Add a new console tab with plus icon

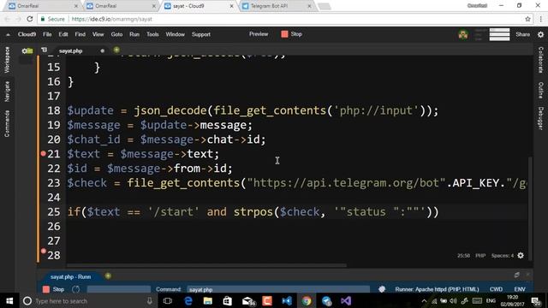click(108, 275)
